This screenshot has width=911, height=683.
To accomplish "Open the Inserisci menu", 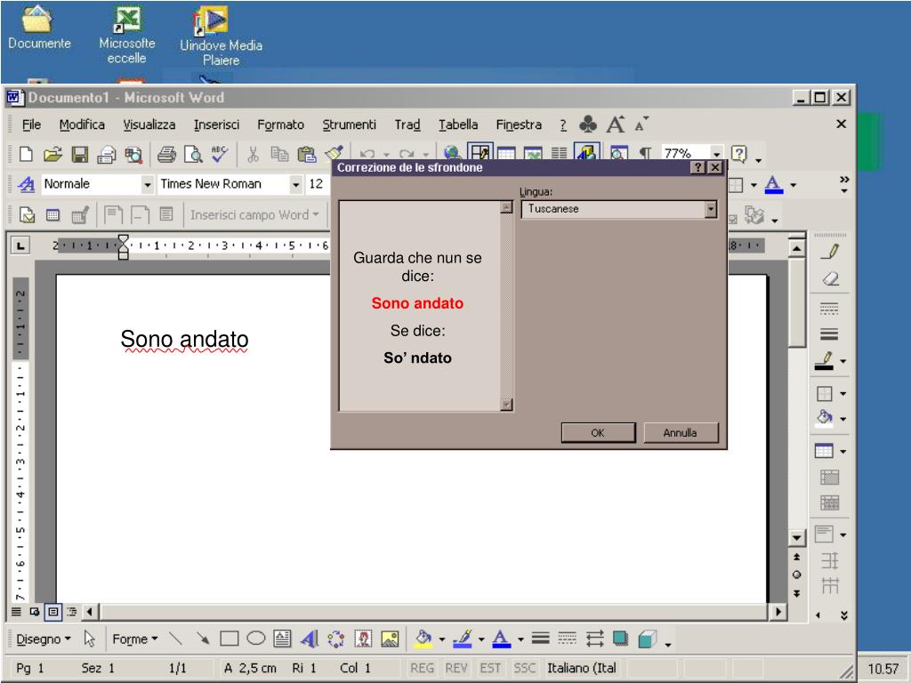I will [217, 125].
